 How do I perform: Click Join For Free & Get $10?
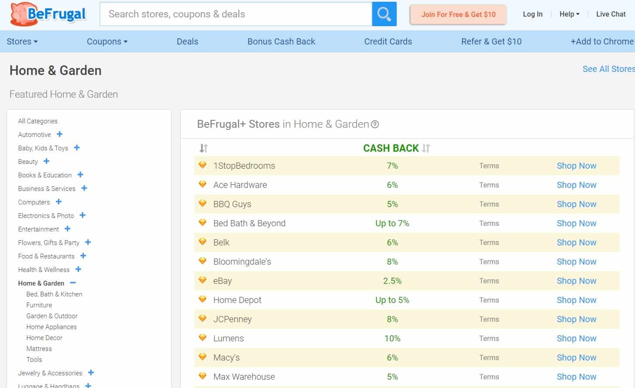click(458, 14)
